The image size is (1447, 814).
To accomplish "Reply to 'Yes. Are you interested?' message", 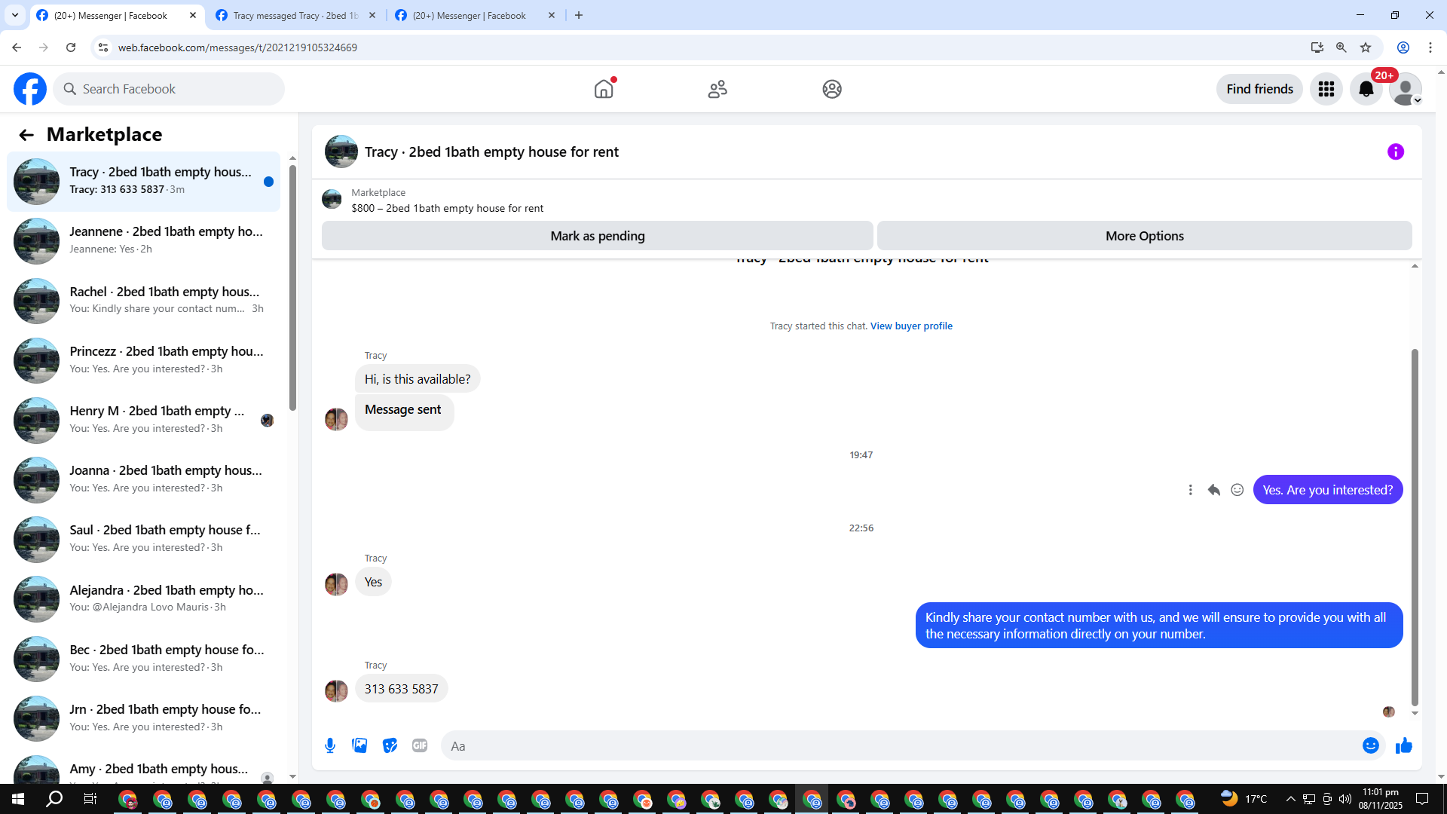I will pos(1213,491).
